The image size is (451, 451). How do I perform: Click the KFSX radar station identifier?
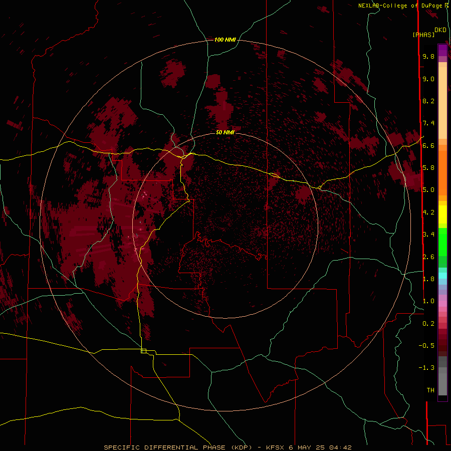tap(276, 447)
